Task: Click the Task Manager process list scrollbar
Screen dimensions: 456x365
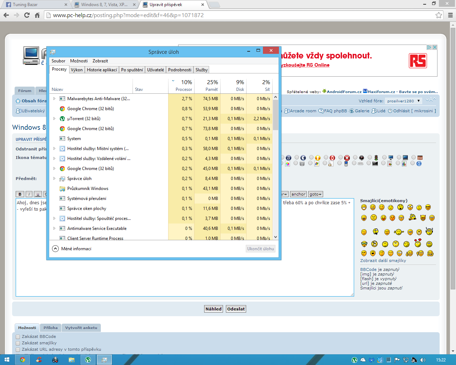Action: 275,114
